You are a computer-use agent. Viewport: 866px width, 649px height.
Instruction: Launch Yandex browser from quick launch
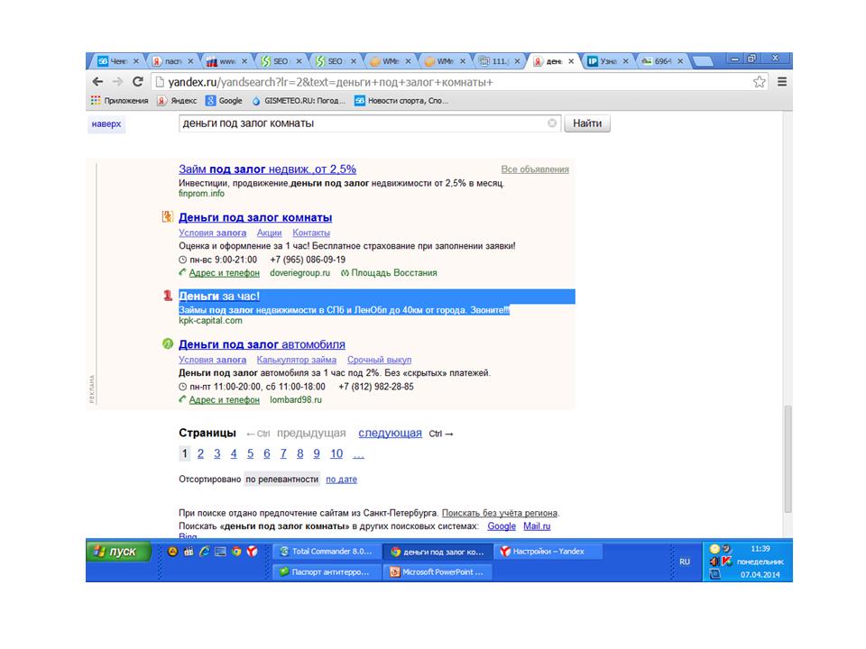point(252,552)
